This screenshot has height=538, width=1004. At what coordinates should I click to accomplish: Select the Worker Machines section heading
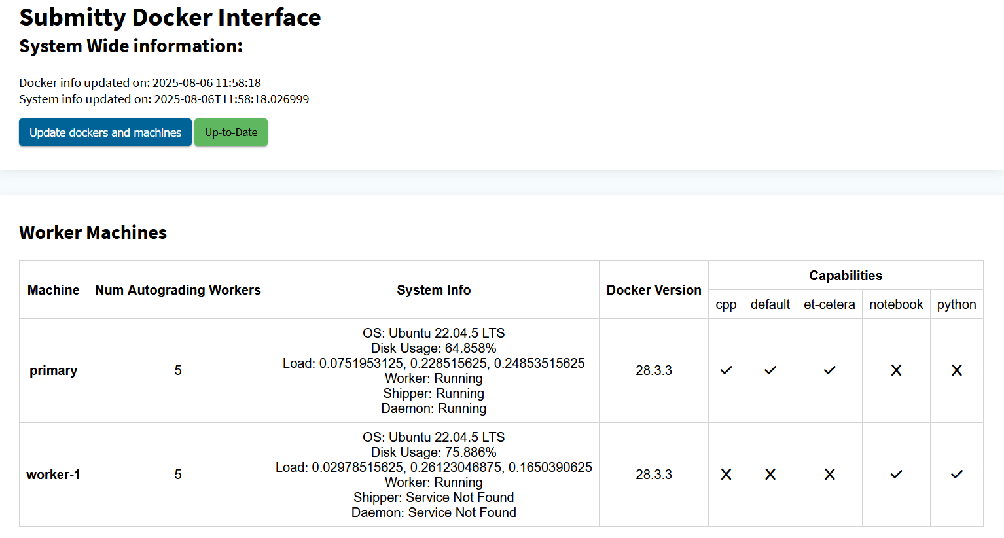93,233
